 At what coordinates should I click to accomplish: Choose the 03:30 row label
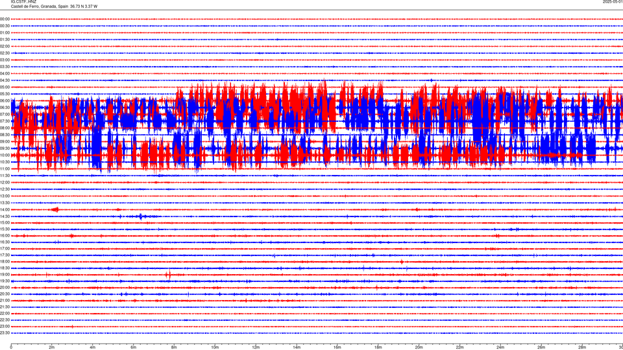click(x=5, y=67)
